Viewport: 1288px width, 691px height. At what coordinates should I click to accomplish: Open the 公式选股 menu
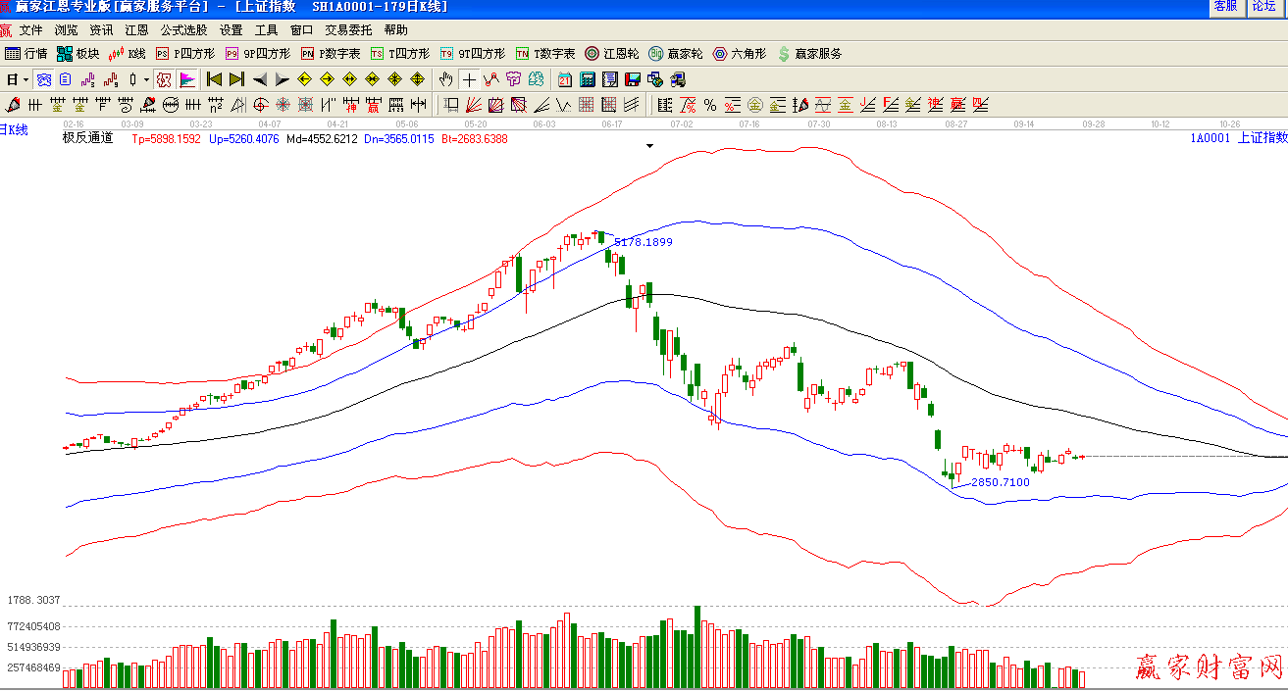pyautogui.click(x=183, y=30)
